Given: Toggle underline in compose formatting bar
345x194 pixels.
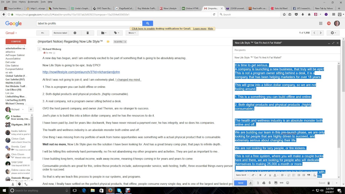Looking at the screenshot, I should pyautogui.click(x=270, y=175).
